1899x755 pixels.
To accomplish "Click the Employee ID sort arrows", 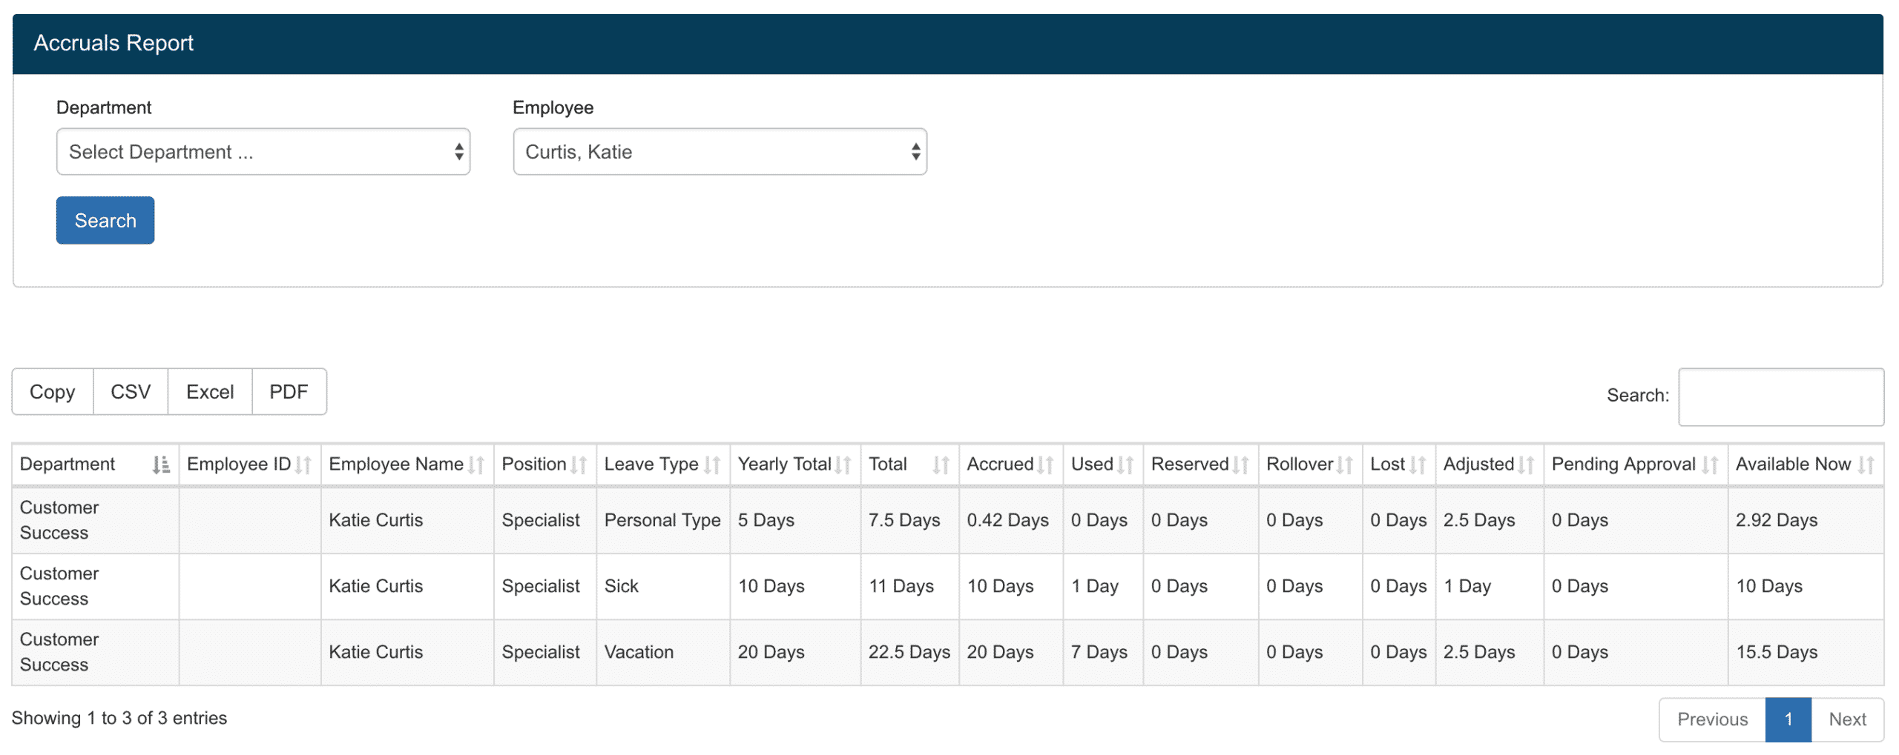I will [303, 465].
